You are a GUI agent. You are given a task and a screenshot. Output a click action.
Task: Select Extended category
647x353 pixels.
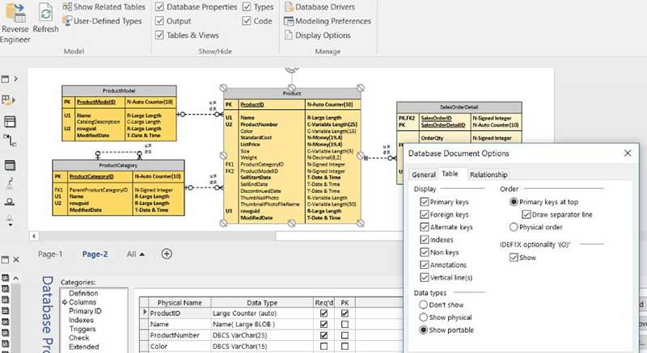tap(84, 347)
